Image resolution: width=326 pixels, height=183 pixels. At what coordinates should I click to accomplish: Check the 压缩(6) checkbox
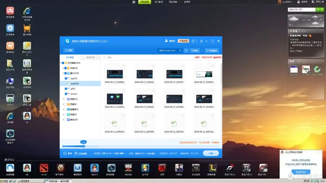coord(66,104)
